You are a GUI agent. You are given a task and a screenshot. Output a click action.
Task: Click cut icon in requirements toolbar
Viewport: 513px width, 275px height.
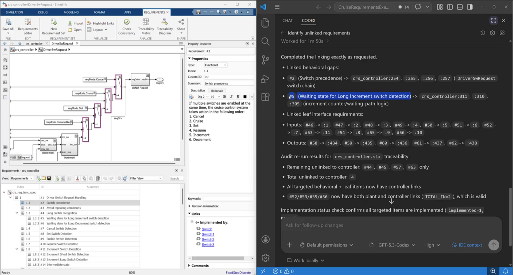tap(77, 178)
